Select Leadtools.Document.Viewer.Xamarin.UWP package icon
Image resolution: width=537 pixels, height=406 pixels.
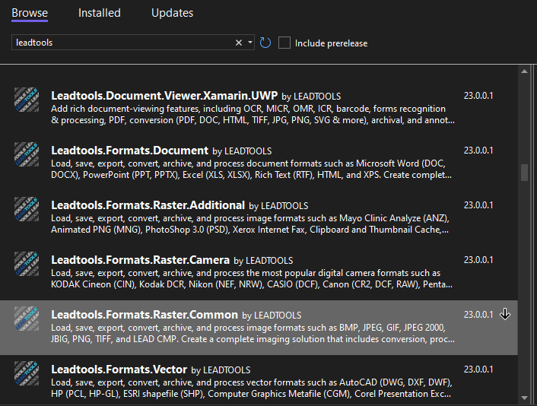(27, 100)
